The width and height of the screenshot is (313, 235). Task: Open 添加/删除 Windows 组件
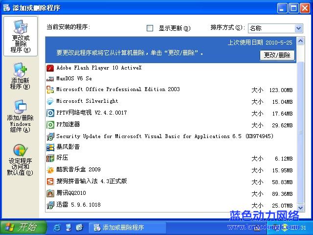coord(20,117)
